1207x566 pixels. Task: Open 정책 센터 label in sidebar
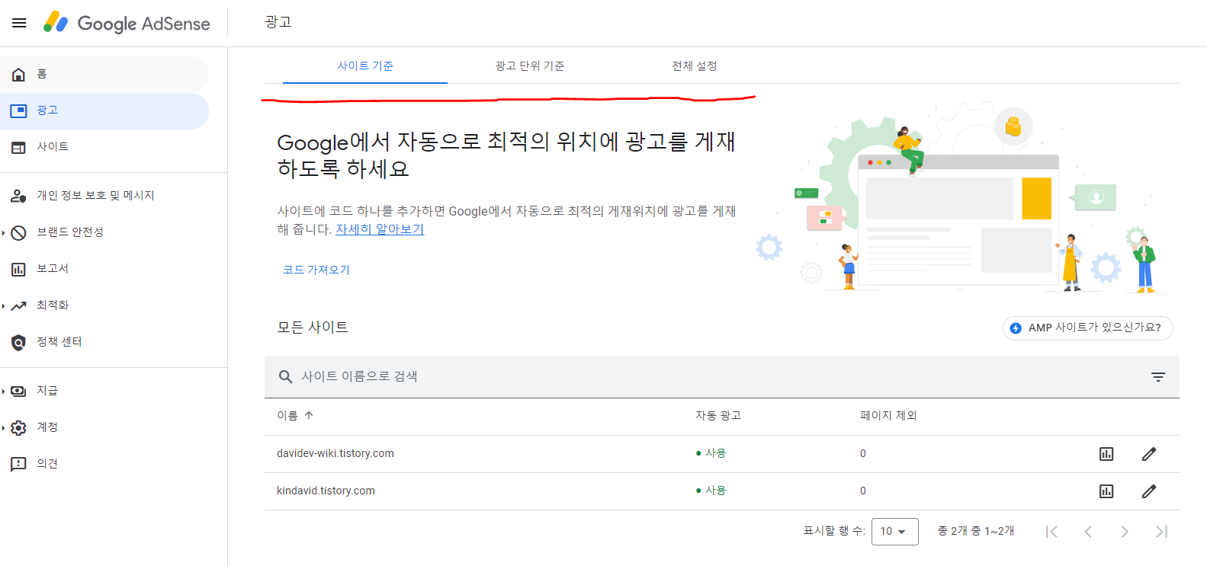coord(59,341)
